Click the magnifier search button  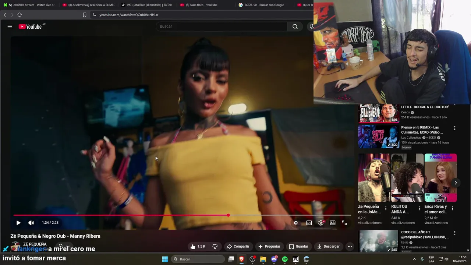(295, 26)
